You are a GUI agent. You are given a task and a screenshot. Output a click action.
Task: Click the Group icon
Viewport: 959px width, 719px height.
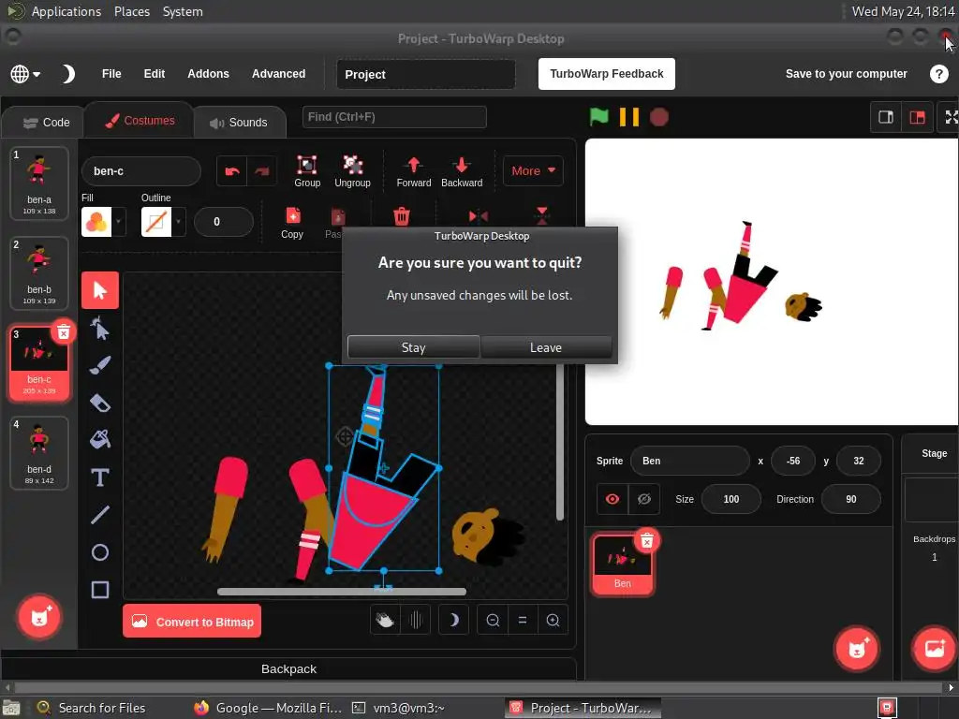(x=307, y=171)
